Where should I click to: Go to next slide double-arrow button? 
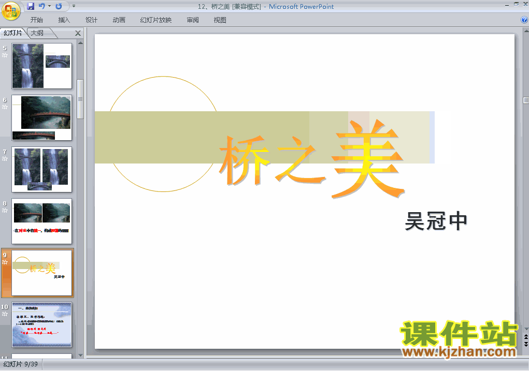[x=526, y=344]
